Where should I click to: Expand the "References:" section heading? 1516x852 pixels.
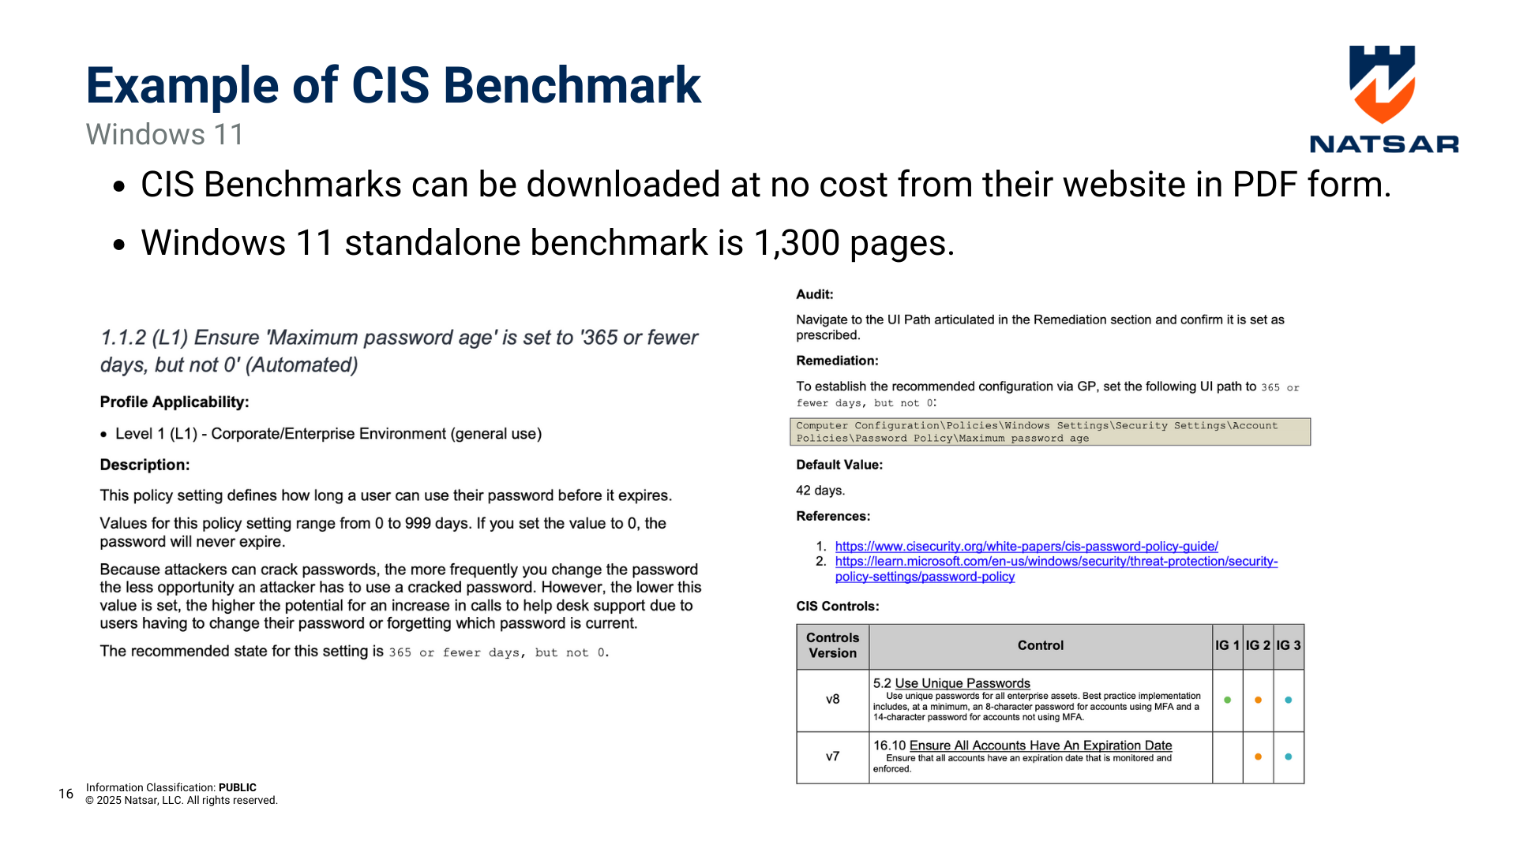[832, 516]
